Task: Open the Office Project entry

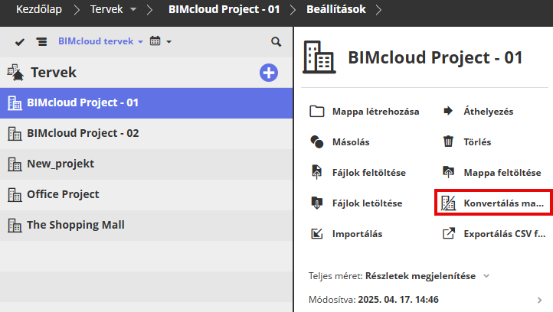Action: pos(63,194)
